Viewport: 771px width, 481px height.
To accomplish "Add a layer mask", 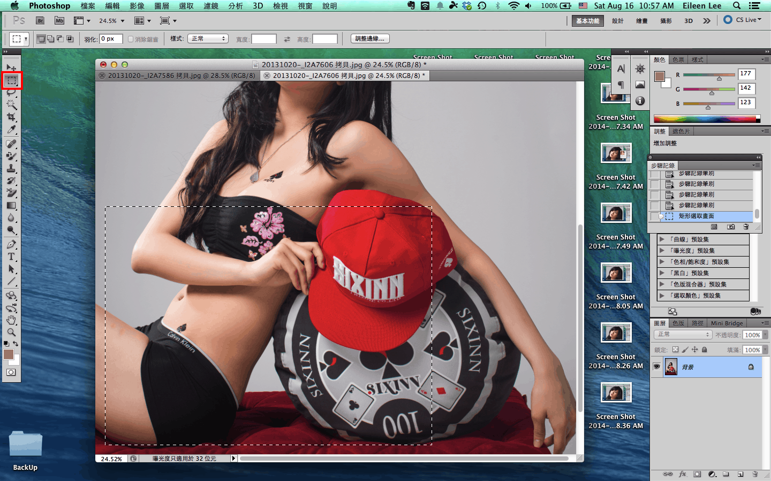I will 697,474.
